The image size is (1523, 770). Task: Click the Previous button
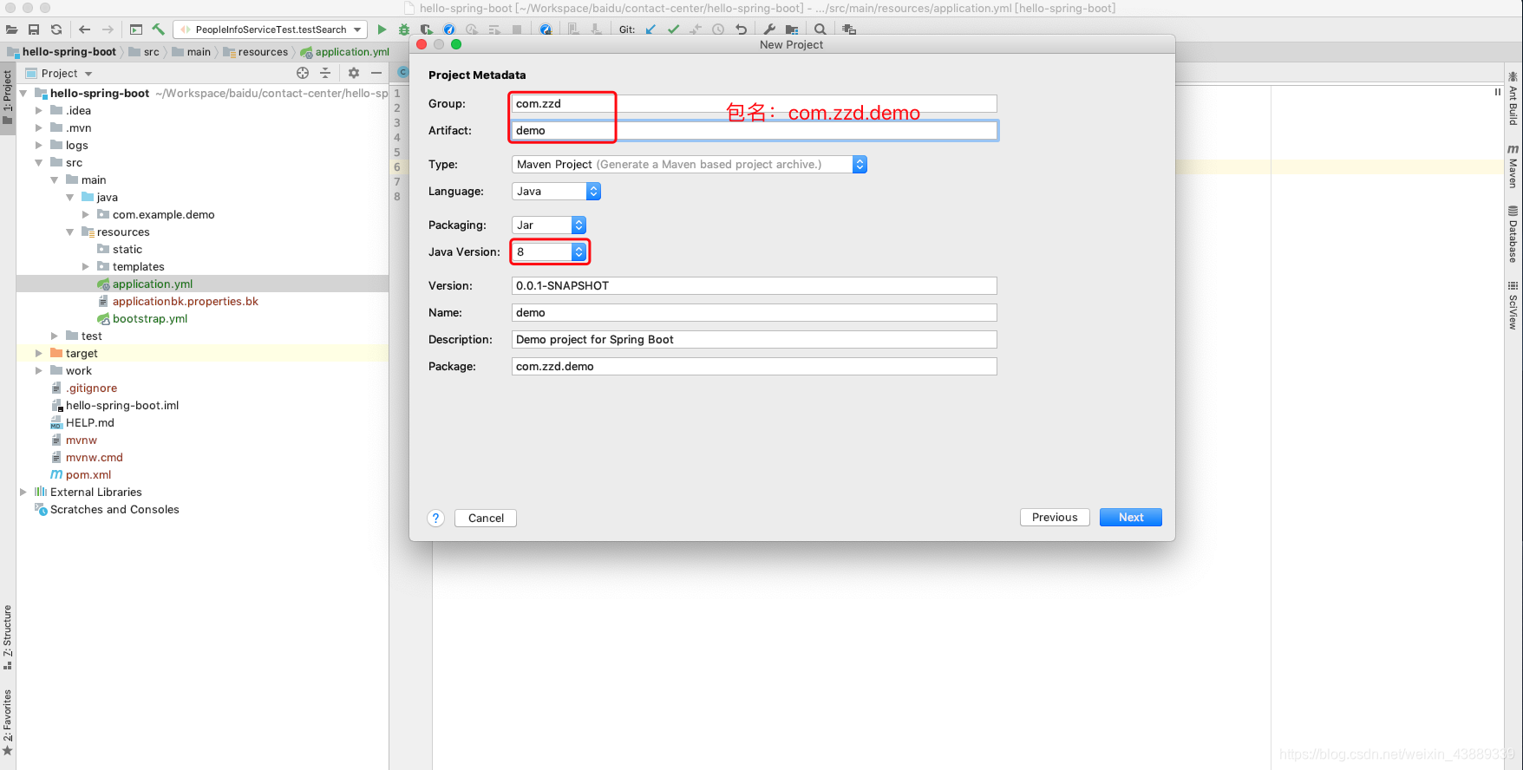click(x=1055, y=517)
